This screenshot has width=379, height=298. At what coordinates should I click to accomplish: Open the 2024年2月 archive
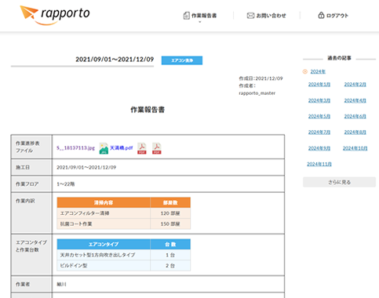[x=355, y=85]
